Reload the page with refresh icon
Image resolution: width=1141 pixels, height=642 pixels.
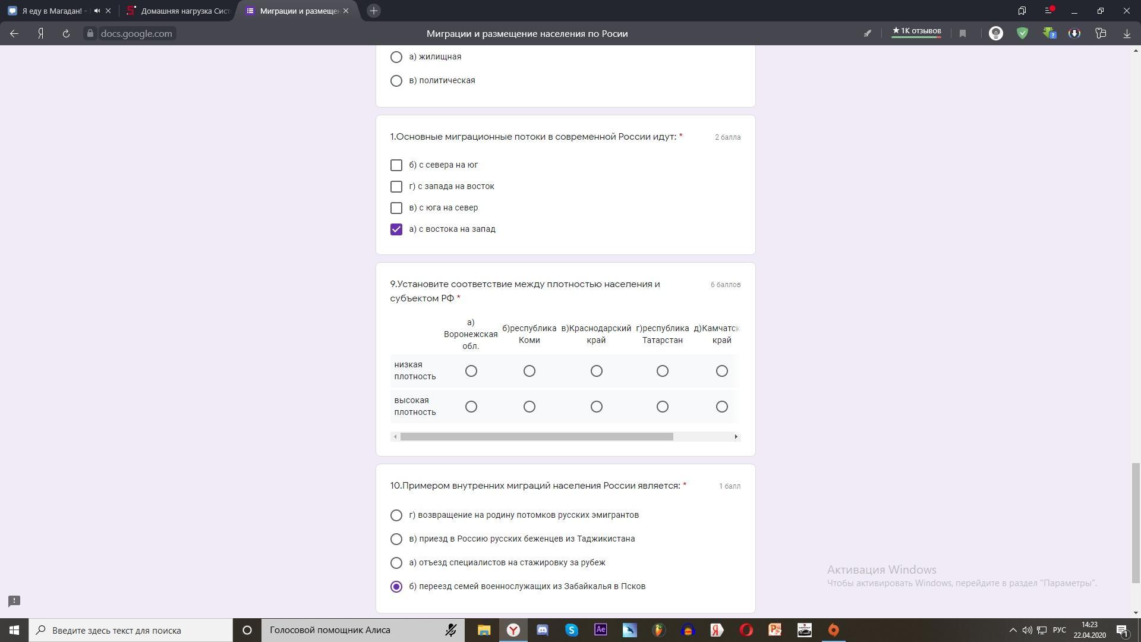66,34
